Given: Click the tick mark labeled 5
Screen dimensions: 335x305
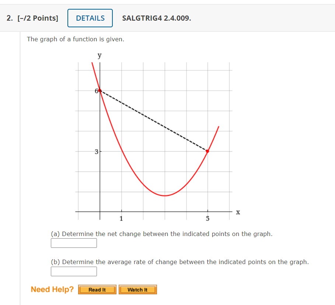Looking at the screenshot, I should [x=207, y=218].
